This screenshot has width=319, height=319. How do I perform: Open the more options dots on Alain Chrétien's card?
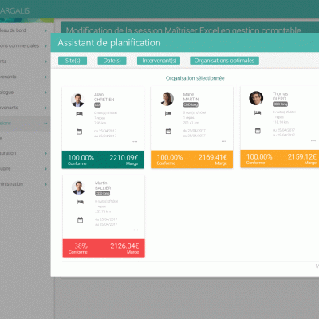135,142
